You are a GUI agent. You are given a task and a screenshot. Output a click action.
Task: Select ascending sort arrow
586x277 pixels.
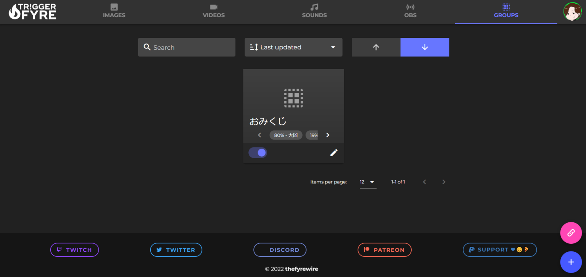tap(376, 47)
